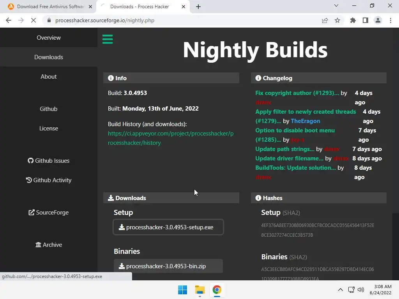
Task: Open File Explorer from the taskbar
Action: click(200, 290)
